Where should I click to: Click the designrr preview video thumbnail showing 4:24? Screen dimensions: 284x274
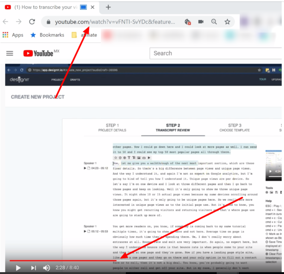click(273, 165)
